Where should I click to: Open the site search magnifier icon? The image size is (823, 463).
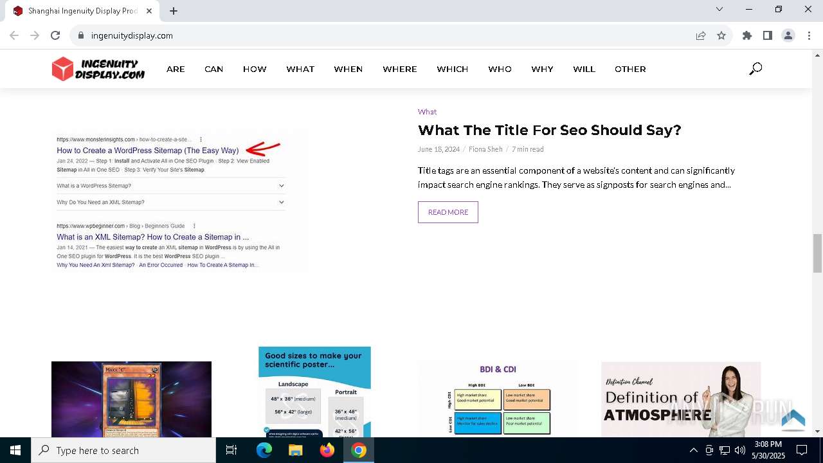(x=755, y=69)
